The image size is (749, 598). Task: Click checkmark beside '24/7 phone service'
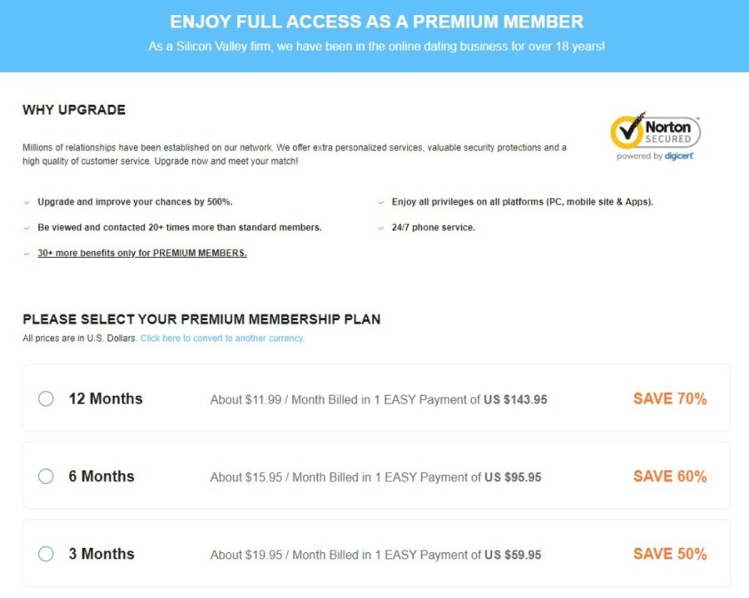381,228
